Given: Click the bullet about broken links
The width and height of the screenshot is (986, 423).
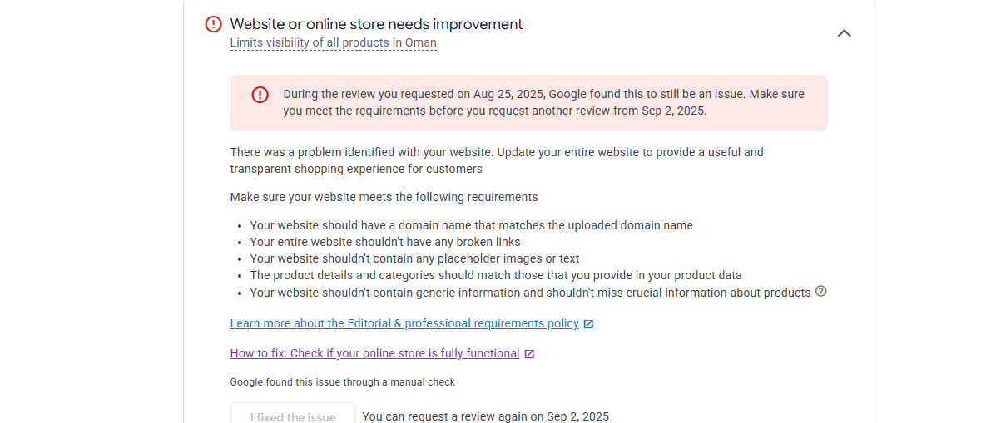Looking at the screenshot, I should click(385, 242).
